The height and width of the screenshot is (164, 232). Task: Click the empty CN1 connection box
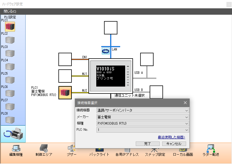(65, 59)
